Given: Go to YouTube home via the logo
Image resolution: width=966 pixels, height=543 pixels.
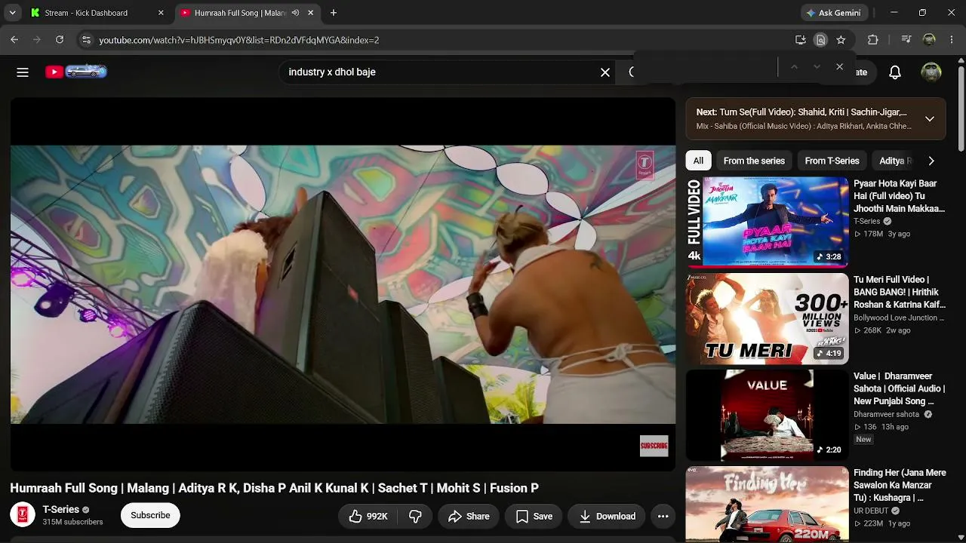Looking at the screenshot, I should pos(75,72).
